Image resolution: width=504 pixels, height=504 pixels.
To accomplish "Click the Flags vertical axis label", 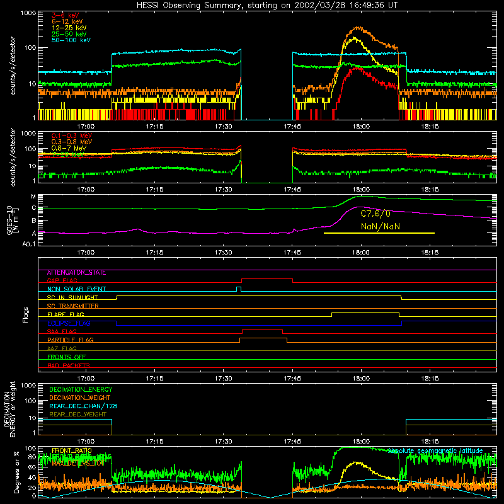I will pos(26,314).
